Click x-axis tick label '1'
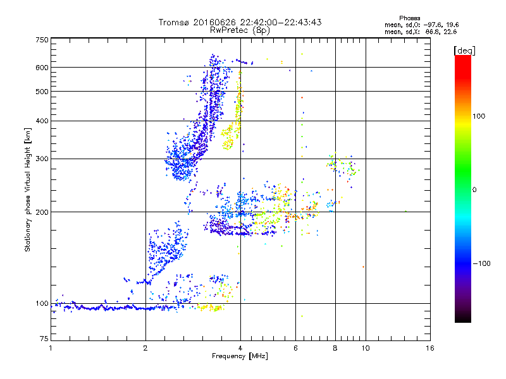This screenshot has width=506, height=379. pos(51,348)
